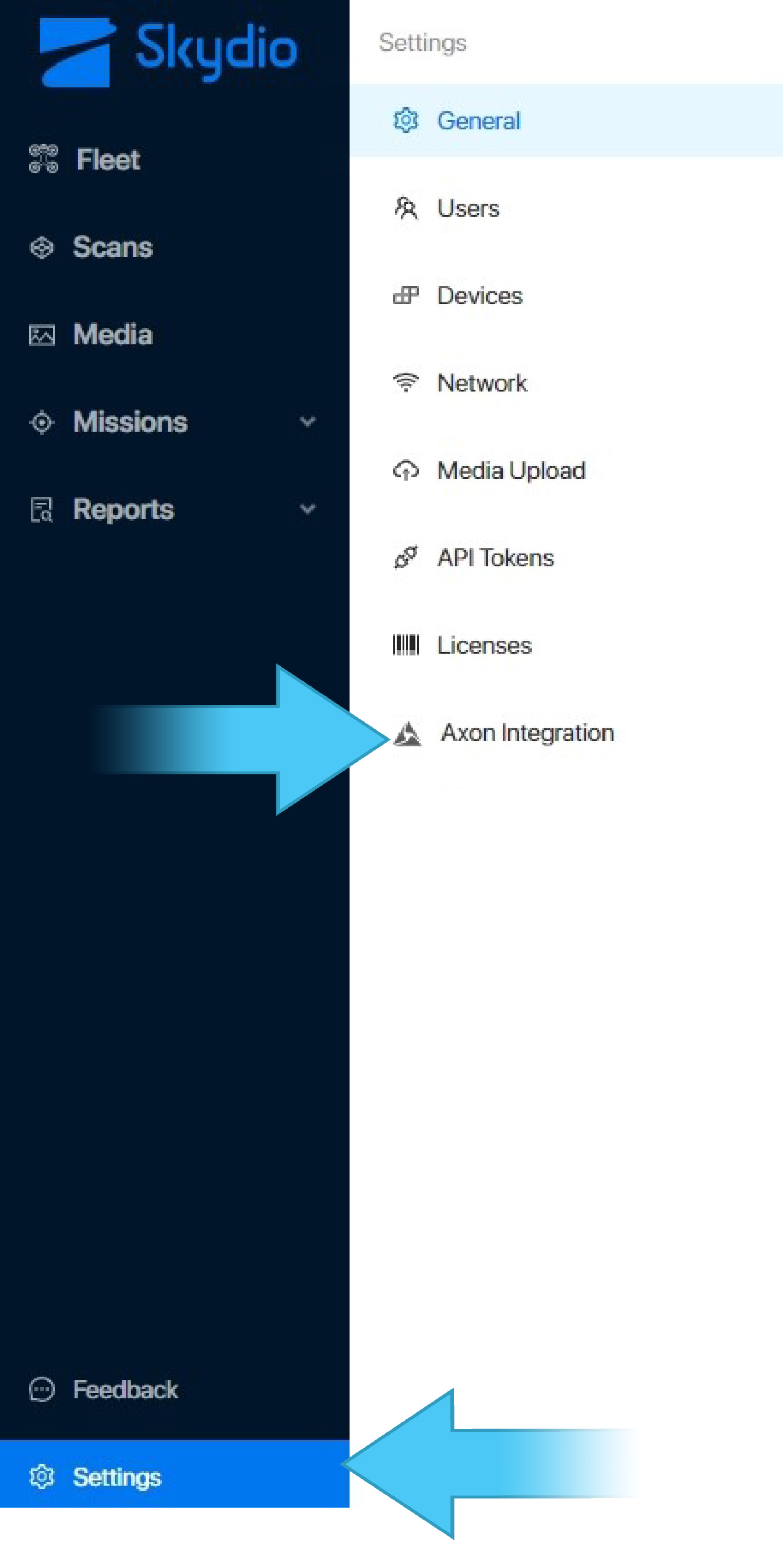Image resolution: width=783 pixels, height=1541 pixels.
Task: Click the Media picture icon
Action: click(x=42, y=335)
